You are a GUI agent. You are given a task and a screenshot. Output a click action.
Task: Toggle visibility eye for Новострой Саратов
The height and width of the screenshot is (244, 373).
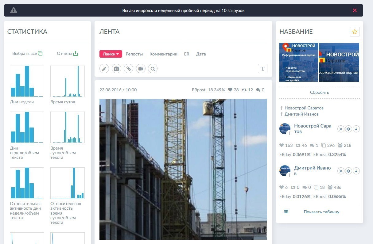[x=348, y=129]
